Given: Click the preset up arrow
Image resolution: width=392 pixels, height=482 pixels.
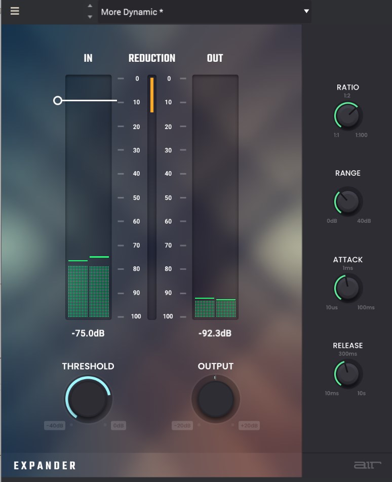Looking at the screenshot, I should pos(90,6).
